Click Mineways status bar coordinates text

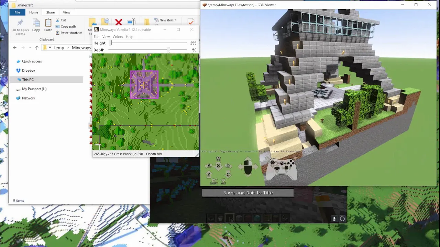point(127,154)
